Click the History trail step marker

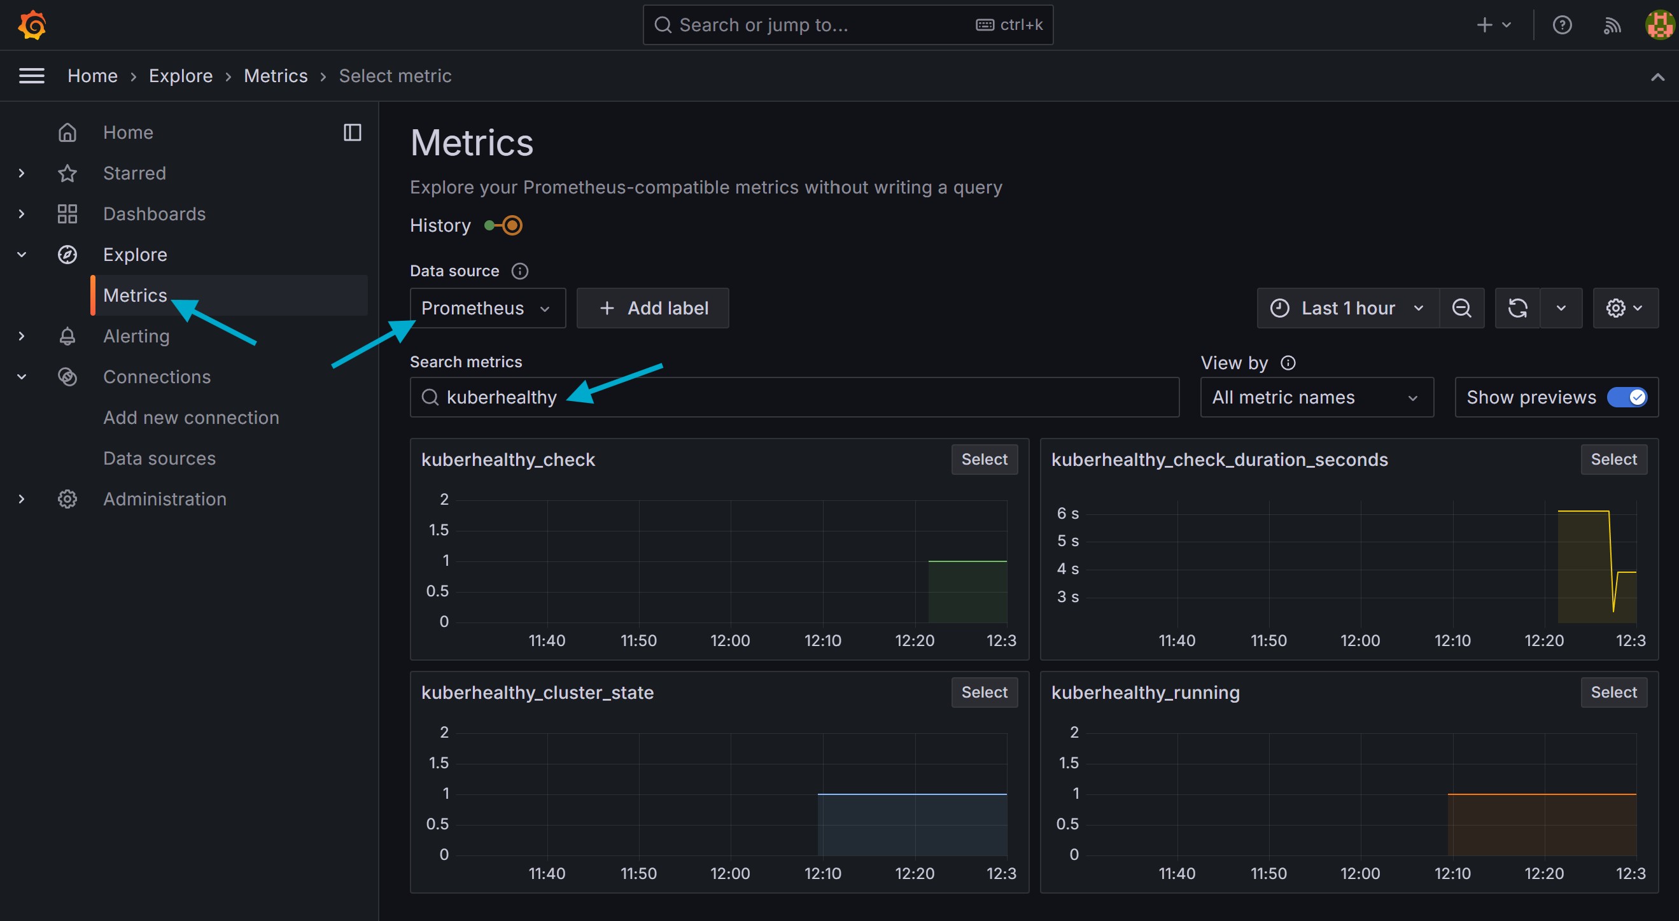pos(512,225)
